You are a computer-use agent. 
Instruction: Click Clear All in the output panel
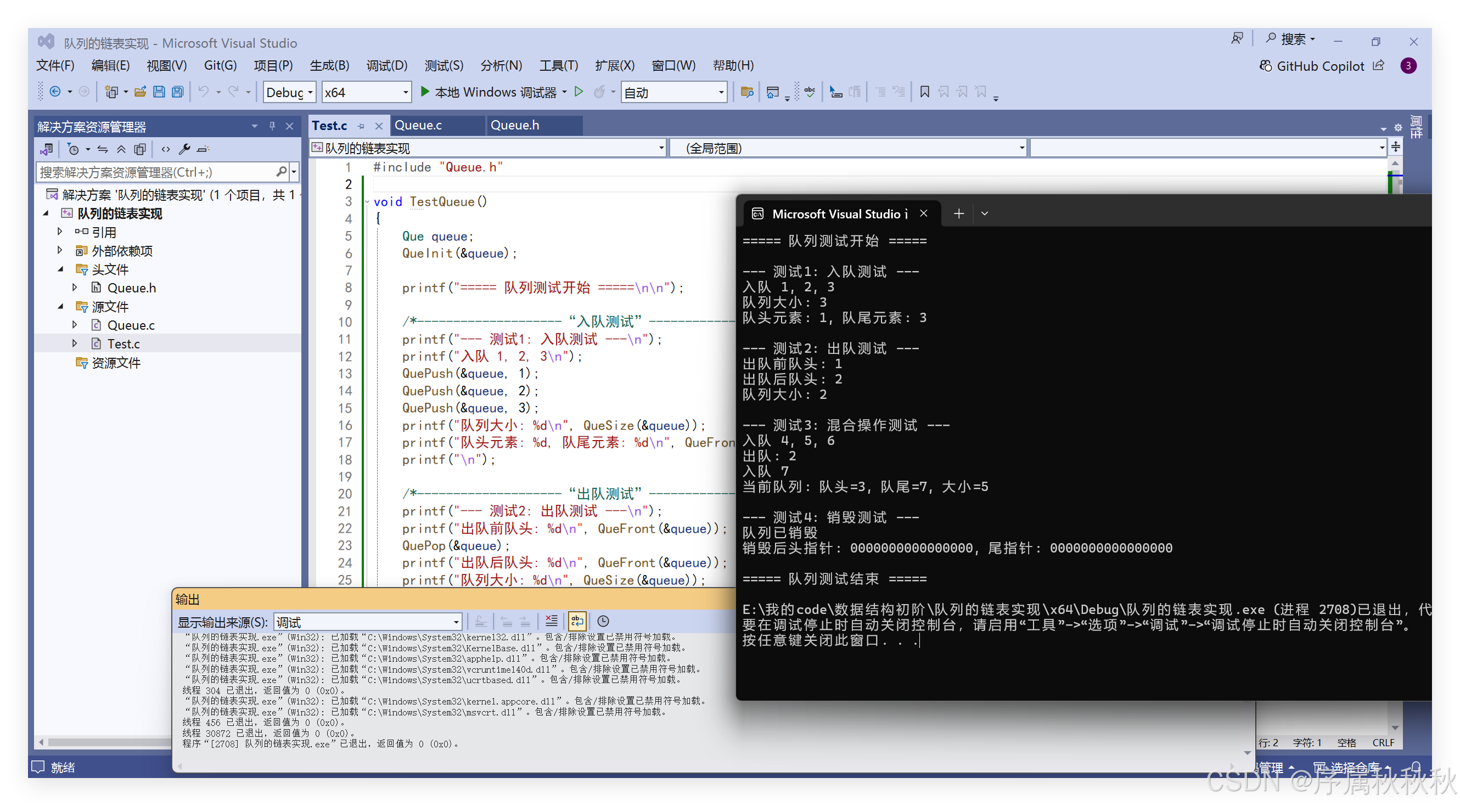(551, 621)
